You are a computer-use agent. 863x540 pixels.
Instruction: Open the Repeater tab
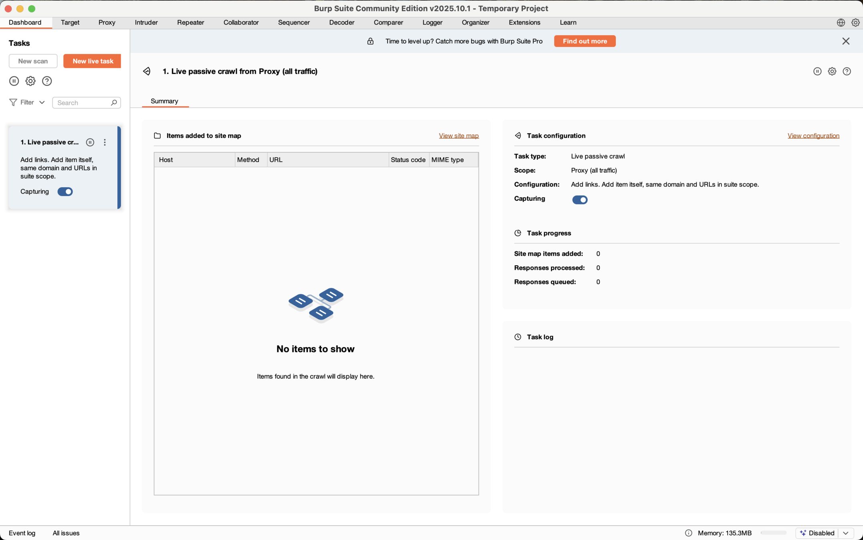[190, 22]
